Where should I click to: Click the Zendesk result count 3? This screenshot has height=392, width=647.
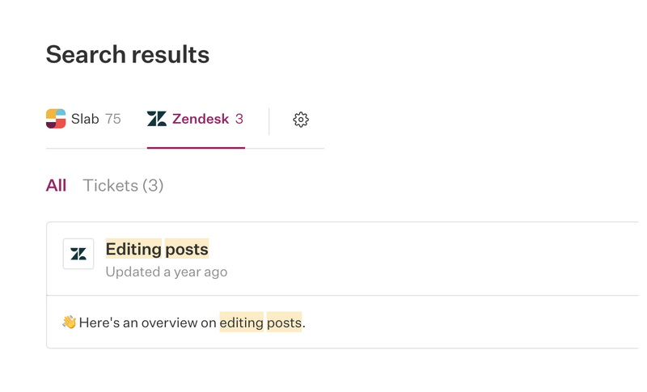click(239, 119)
